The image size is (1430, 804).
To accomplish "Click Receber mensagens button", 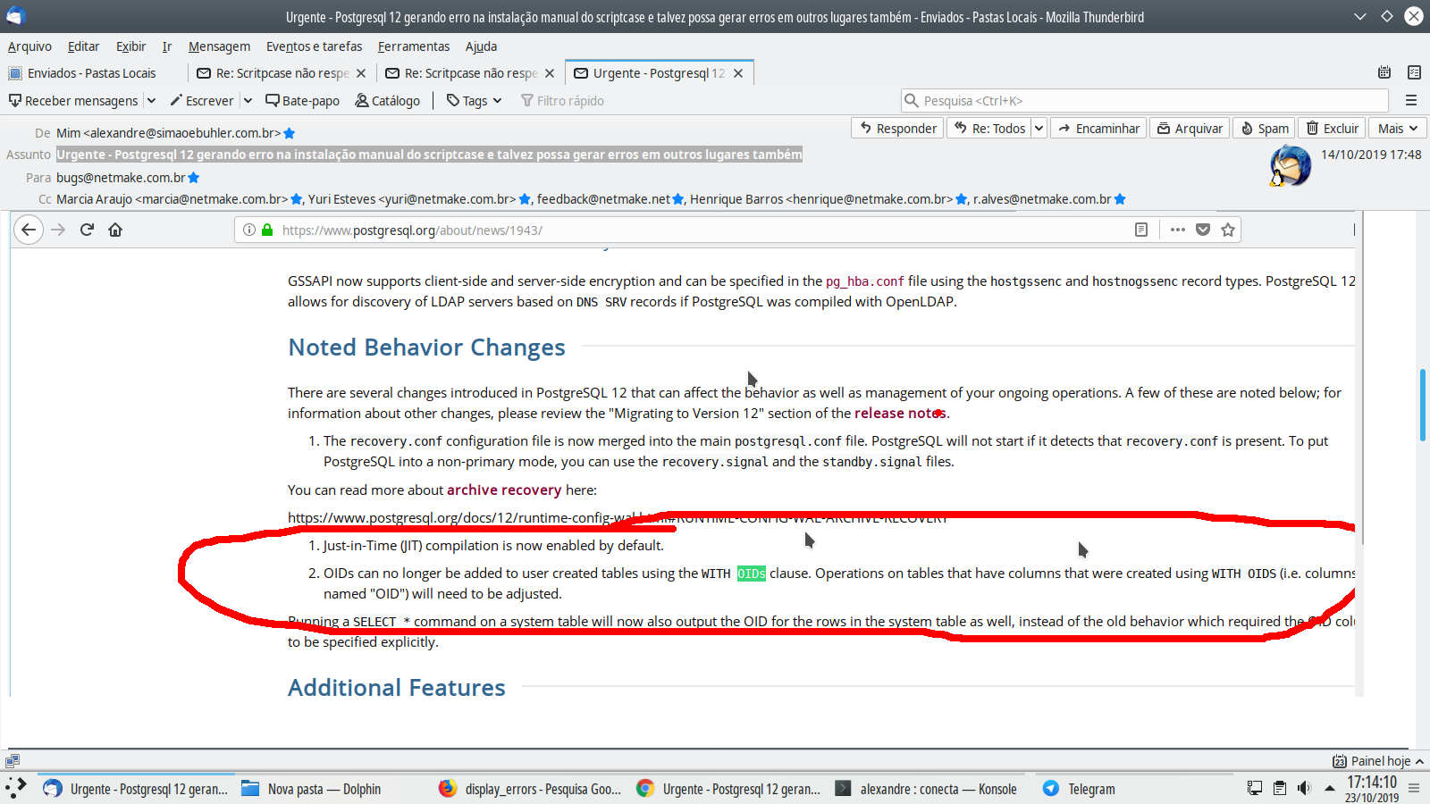I will 73,101.
